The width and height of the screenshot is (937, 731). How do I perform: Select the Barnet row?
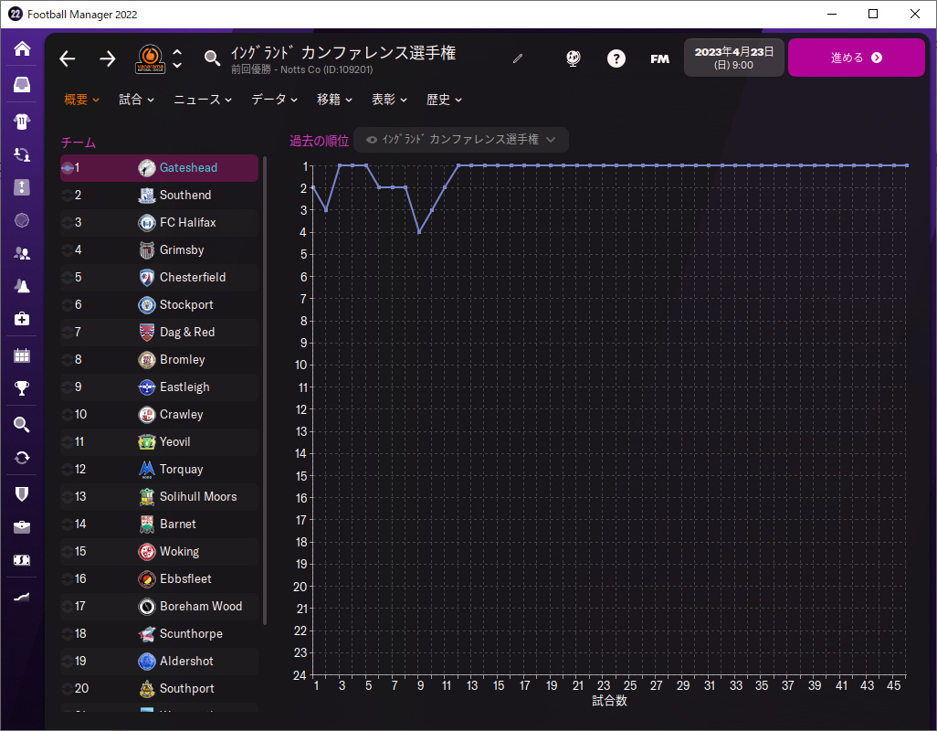pos(159,524)
